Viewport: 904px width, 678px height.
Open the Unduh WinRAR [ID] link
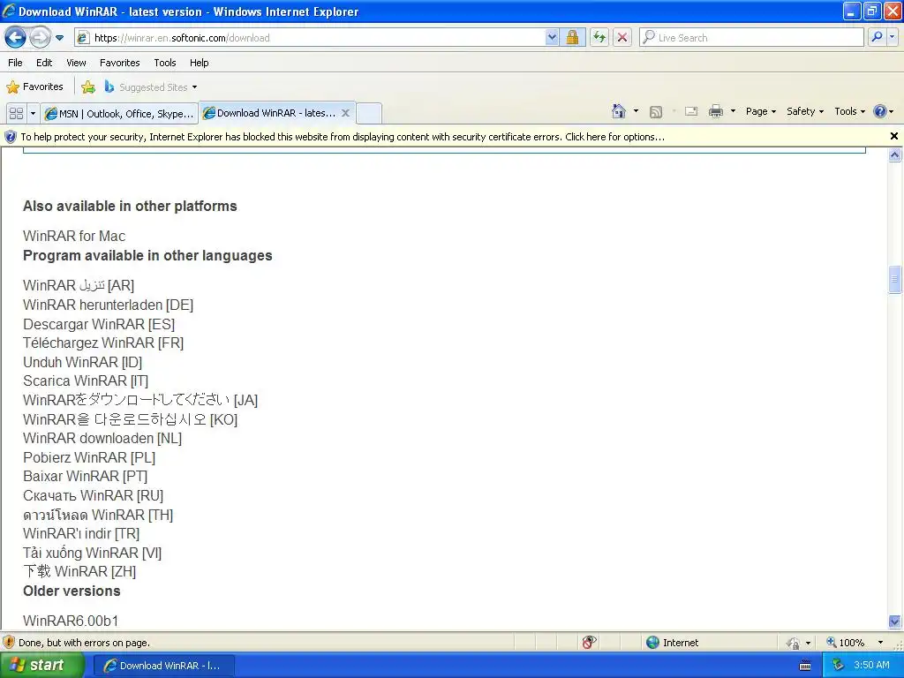tap(82, 362)
